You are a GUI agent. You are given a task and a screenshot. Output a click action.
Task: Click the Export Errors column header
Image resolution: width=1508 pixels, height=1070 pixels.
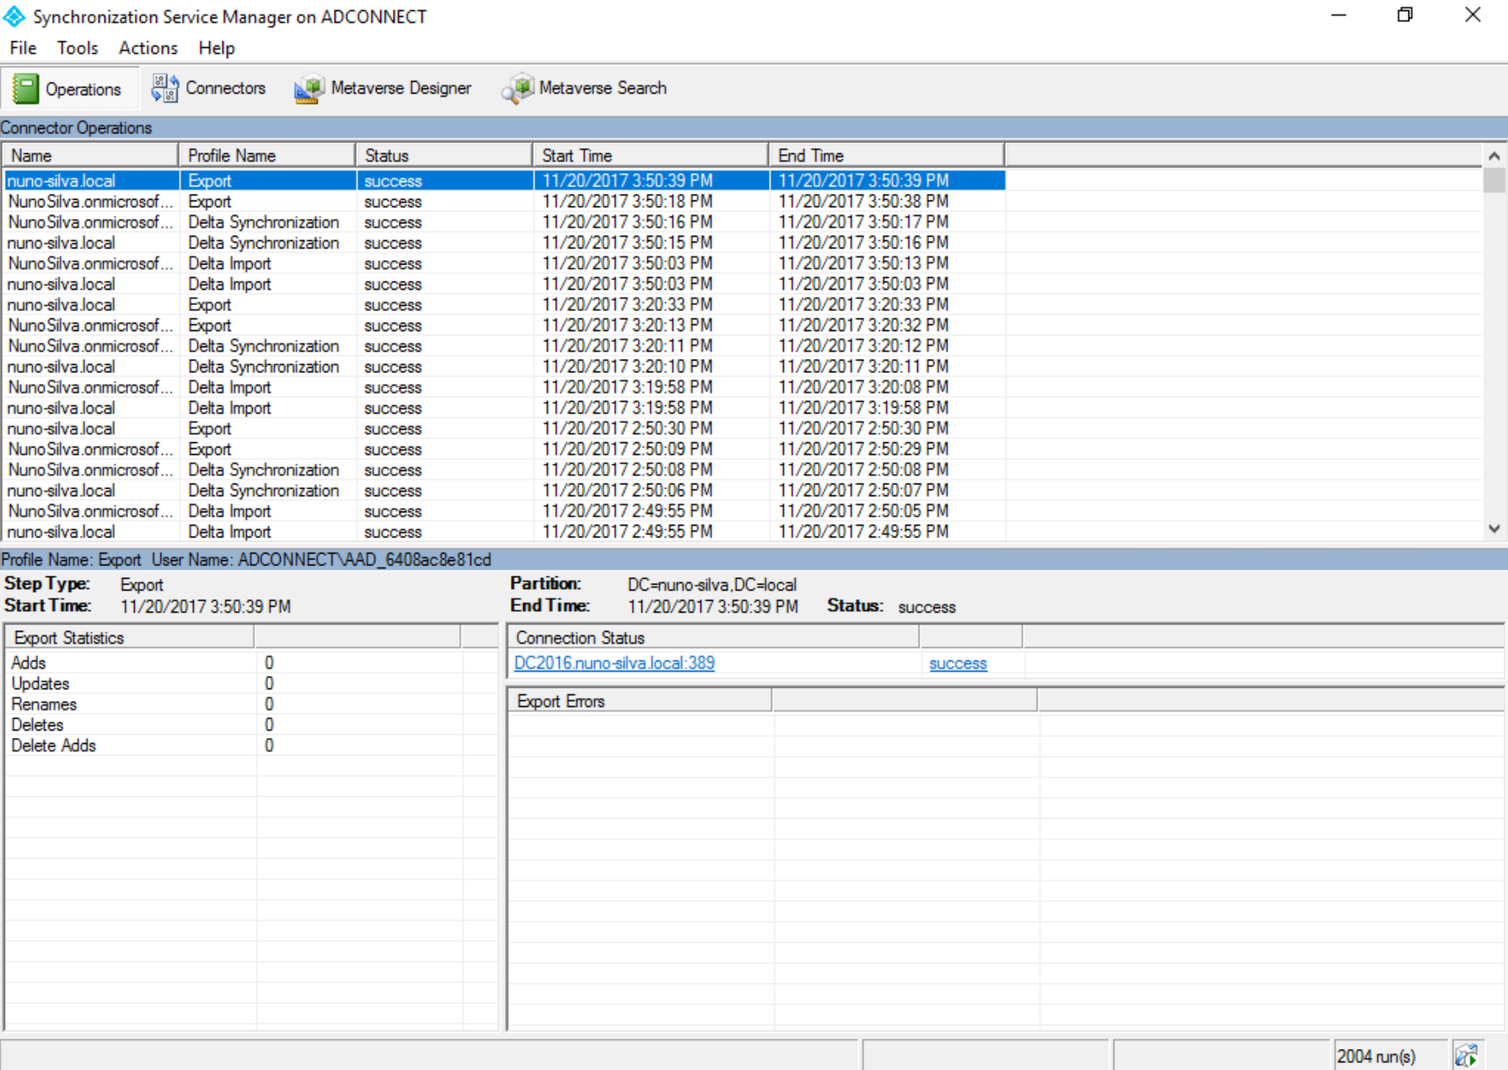[x=640, y=701]
